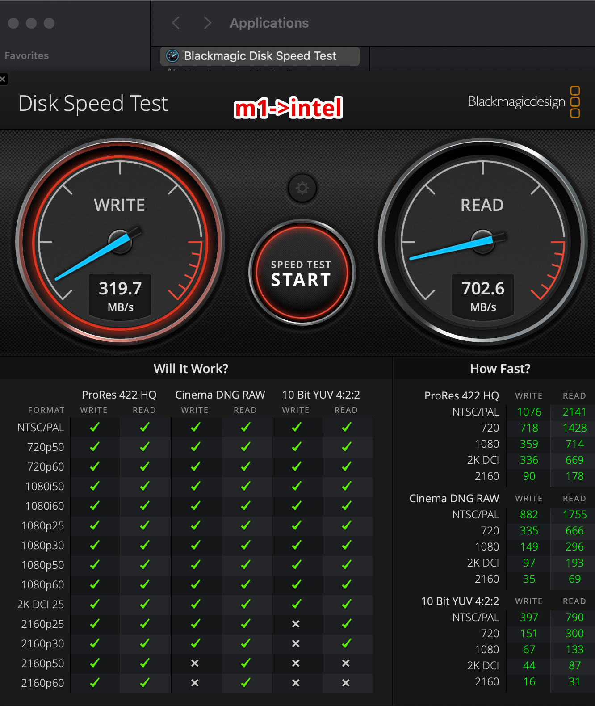Click the Will It Work? panel header
Screen dimensions: 595x706
[x=191, y=369]
